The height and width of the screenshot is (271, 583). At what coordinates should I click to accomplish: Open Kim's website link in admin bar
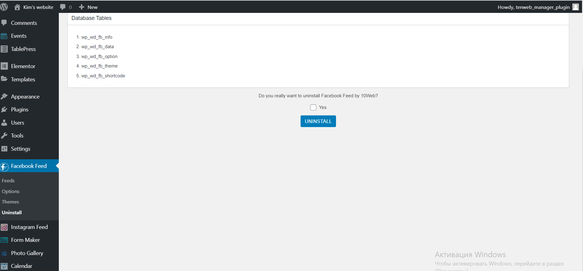point(38,7)
